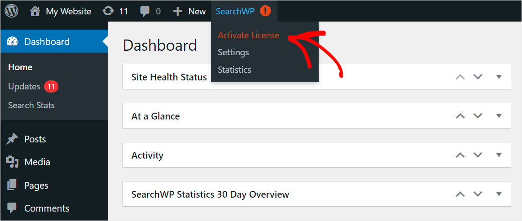Move Site Health Status widget up

[460, 77]
